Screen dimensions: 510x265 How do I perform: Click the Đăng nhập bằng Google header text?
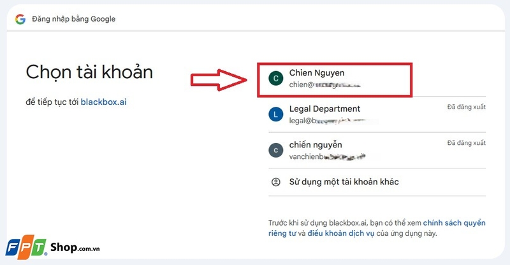(73, 19)
